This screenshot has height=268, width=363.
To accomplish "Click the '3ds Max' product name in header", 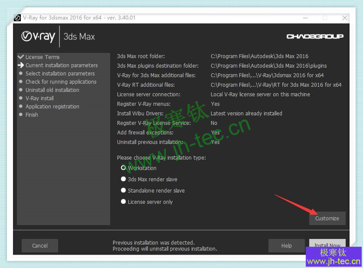I will point(79,36).
